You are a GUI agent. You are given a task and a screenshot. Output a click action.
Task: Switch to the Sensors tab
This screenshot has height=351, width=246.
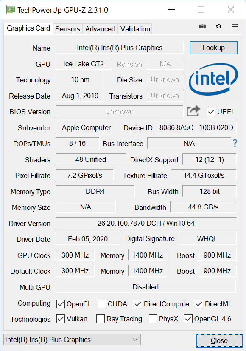pos(67,29)
